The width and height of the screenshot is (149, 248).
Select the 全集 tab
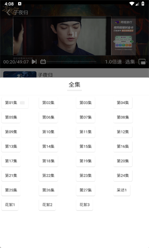(74, 85)
